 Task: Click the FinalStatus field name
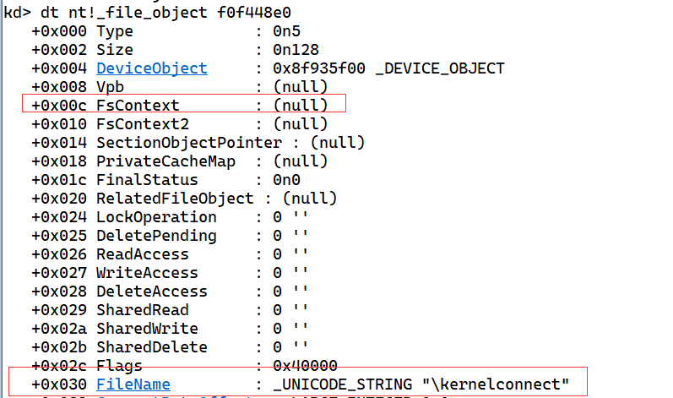[x=147, y=180]
